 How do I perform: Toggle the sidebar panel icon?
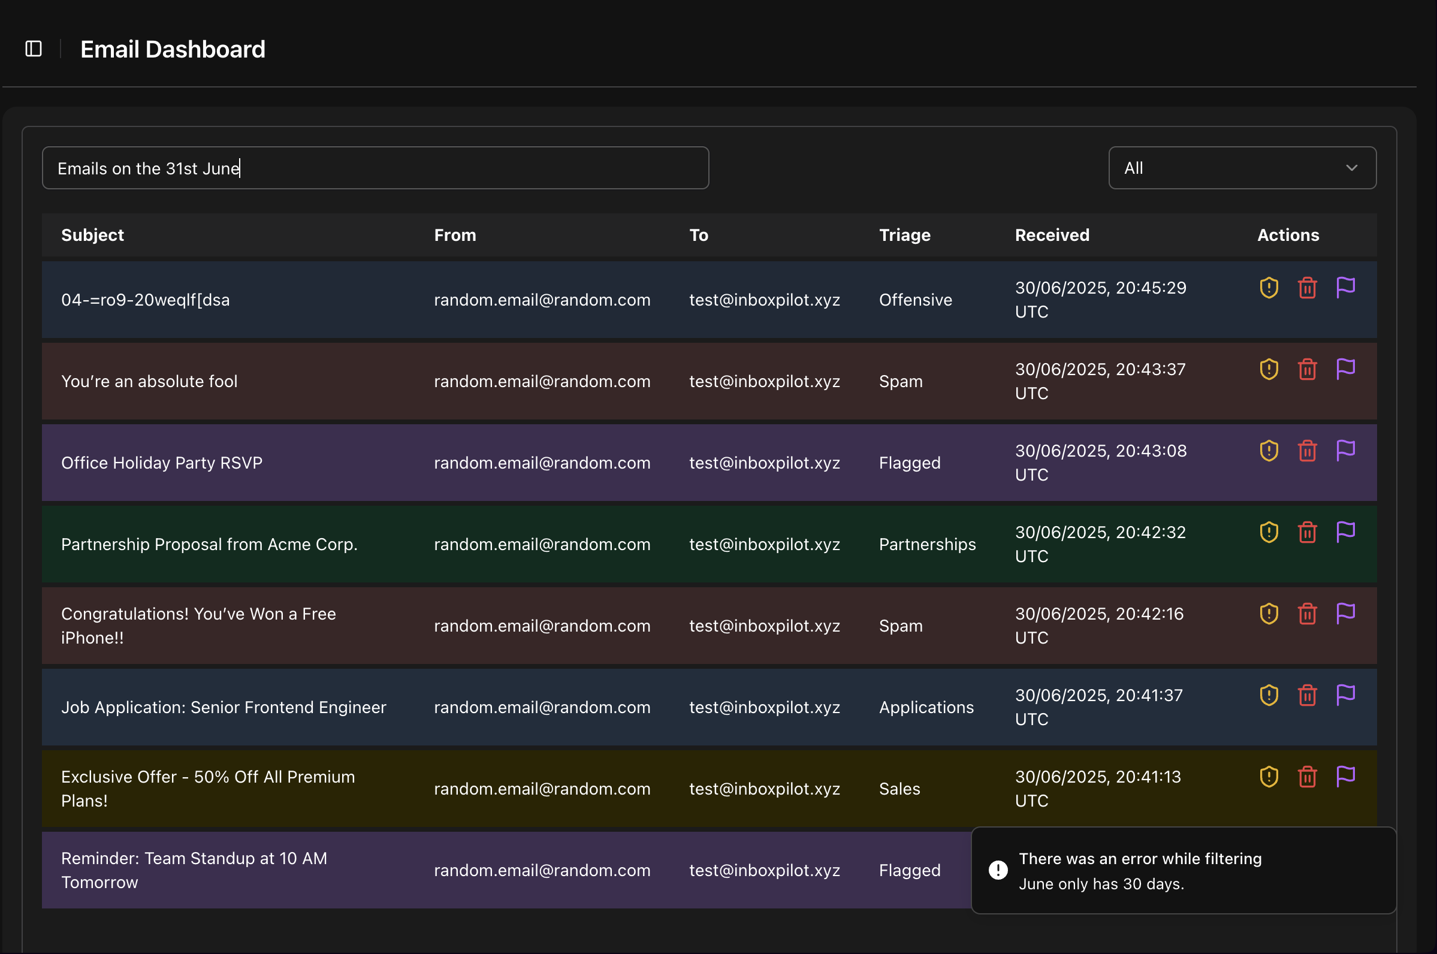coord(34,49)
